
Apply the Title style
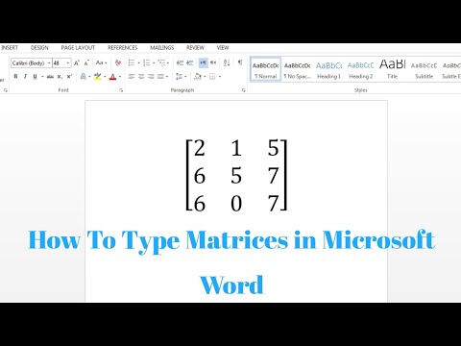(392, 69)
